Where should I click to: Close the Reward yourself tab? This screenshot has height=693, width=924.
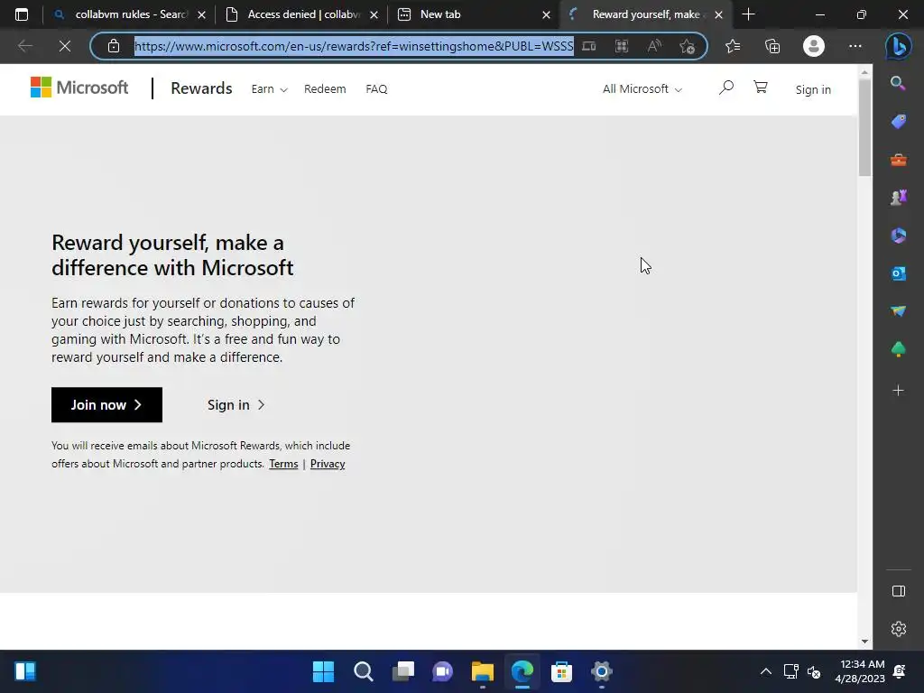718,14
